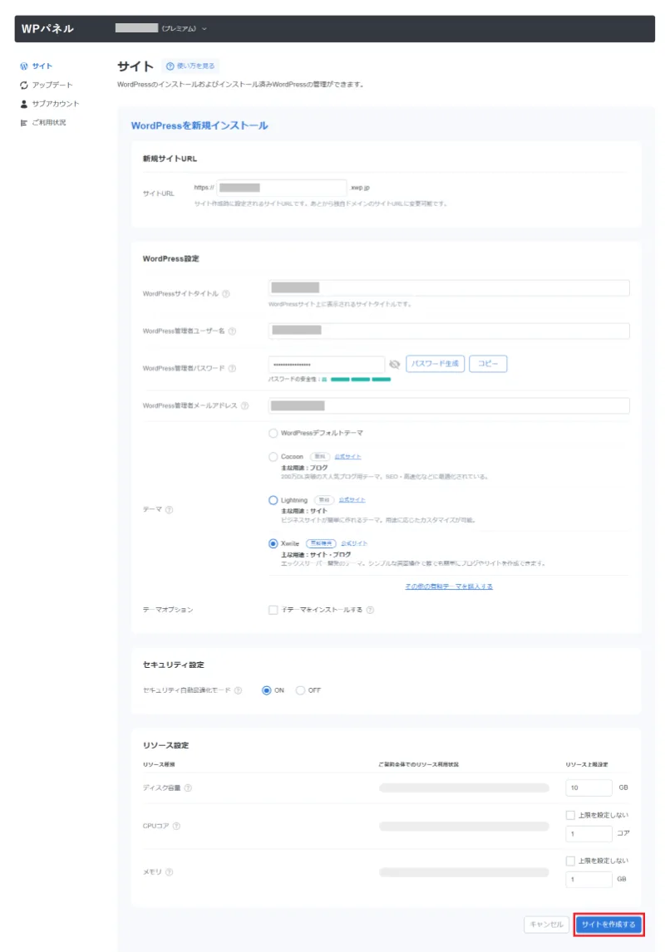This screenshot has width=665, height=952.
Task: Select the WordPressデフォルトテーマ radio button
Action: click(273, 434)
